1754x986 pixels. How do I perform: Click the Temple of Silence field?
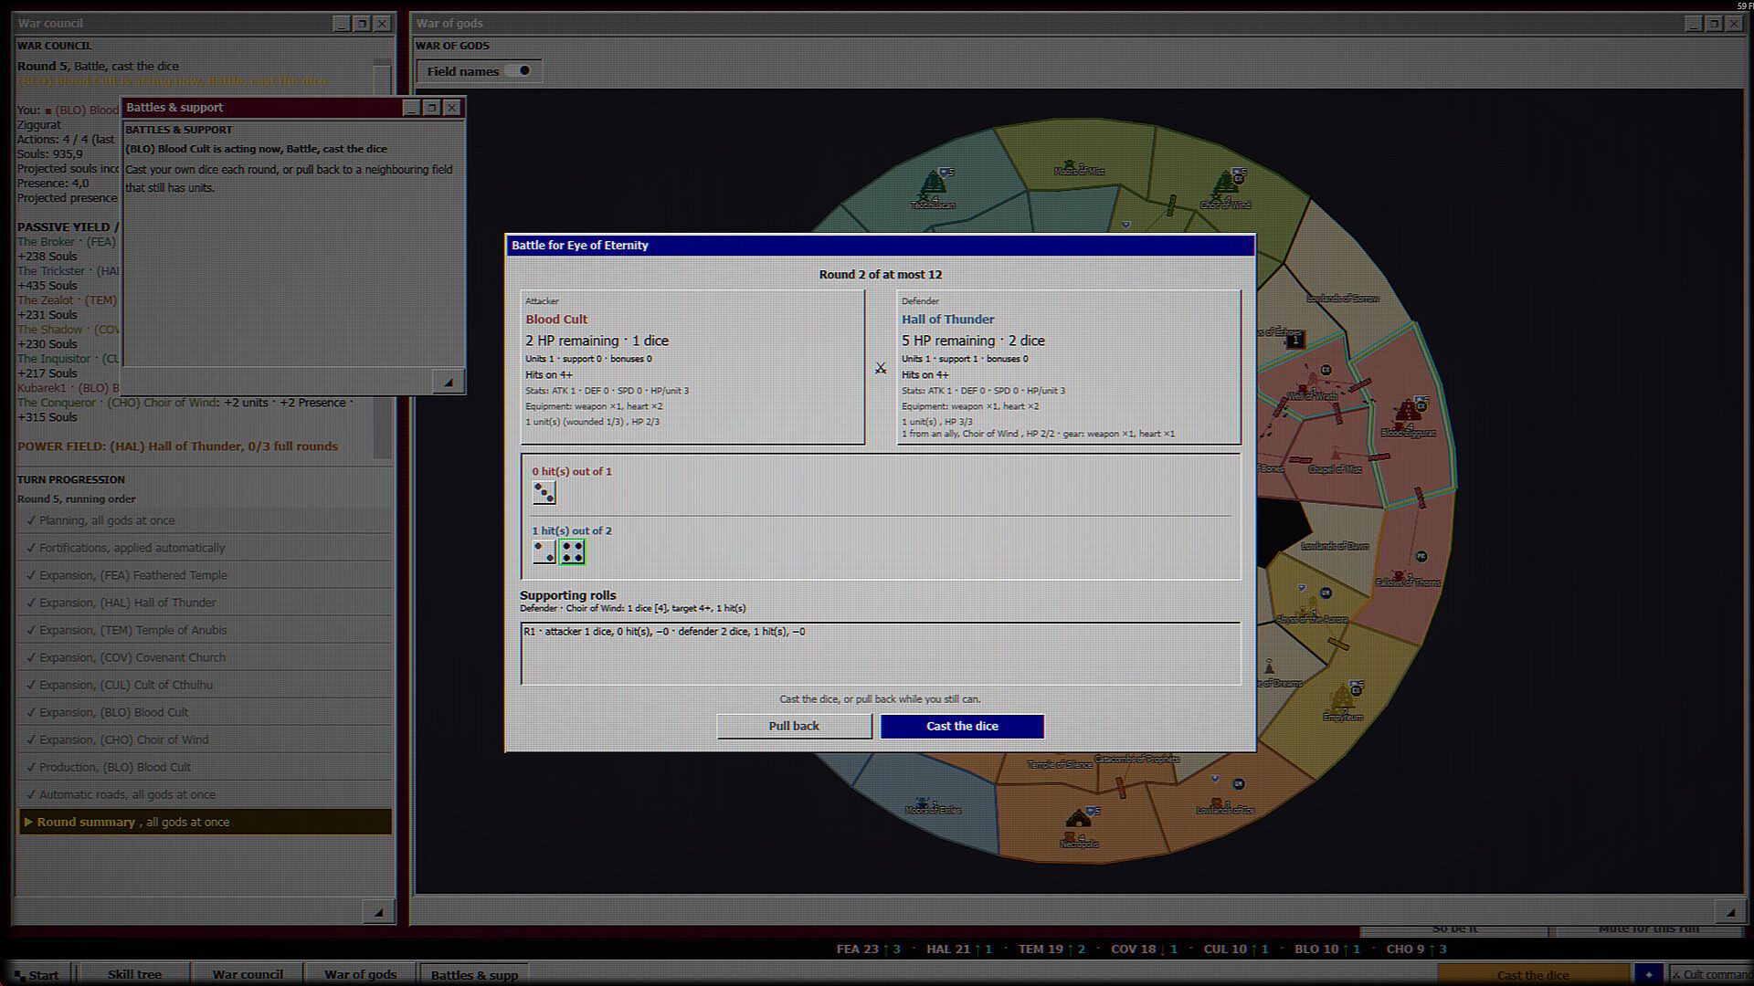[1059, 765]
